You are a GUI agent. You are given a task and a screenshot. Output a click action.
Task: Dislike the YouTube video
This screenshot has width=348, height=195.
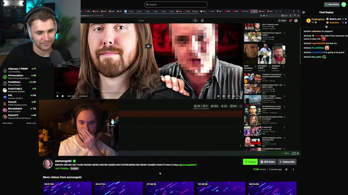pyautogui.click(x=205, y=106)
